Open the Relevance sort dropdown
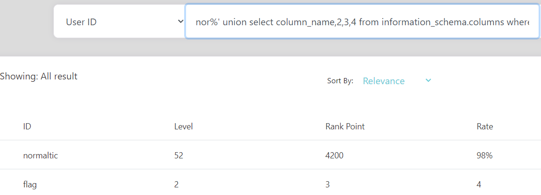 pyautogui.click(x=397, y=81)
